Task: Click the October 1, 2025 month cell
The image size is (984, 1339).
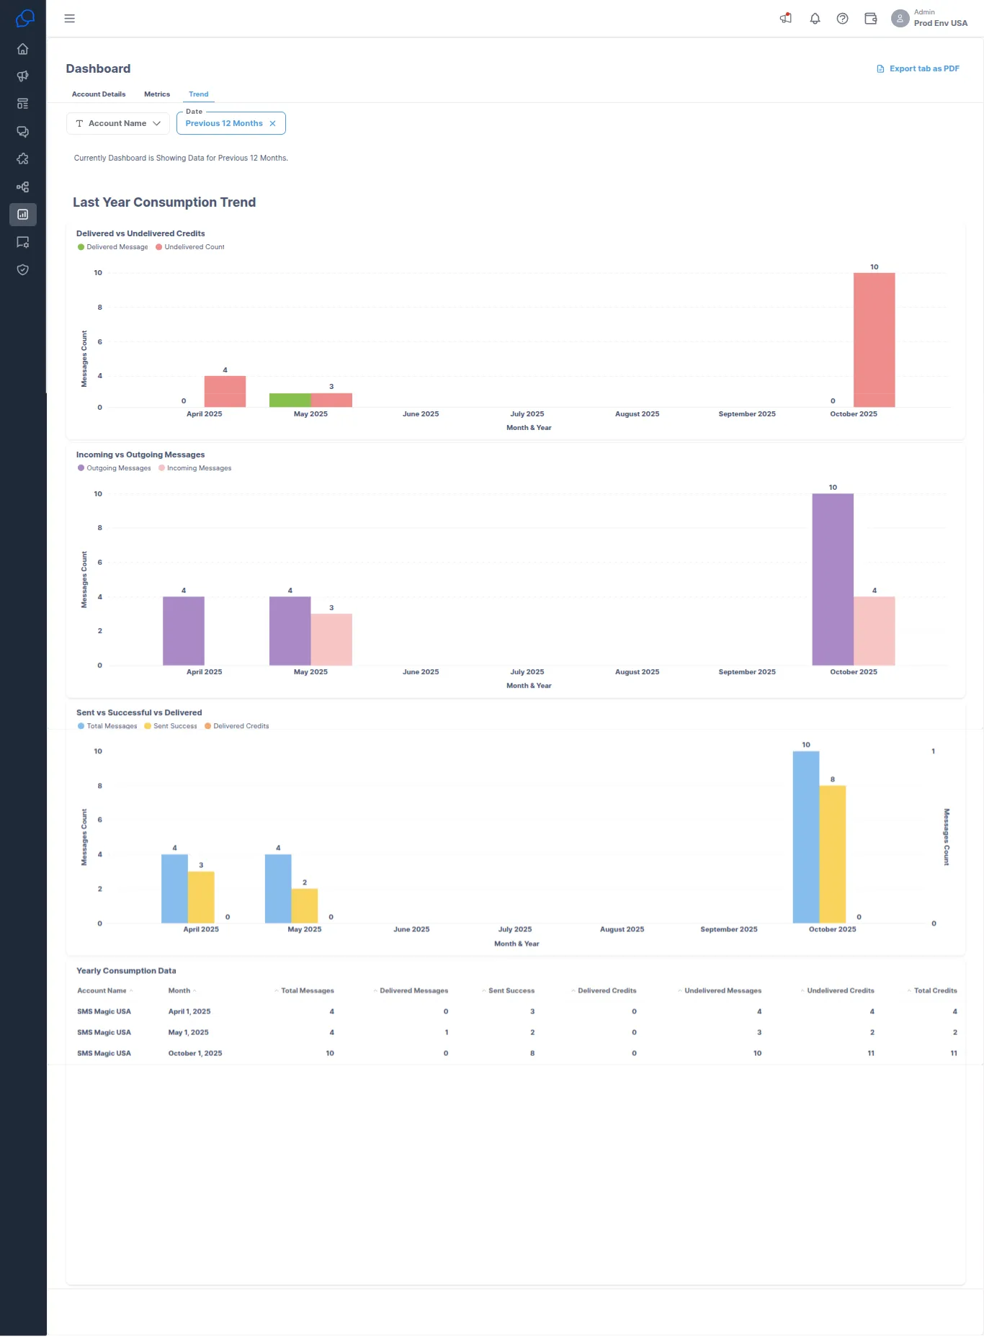Action: [195, 1054]
